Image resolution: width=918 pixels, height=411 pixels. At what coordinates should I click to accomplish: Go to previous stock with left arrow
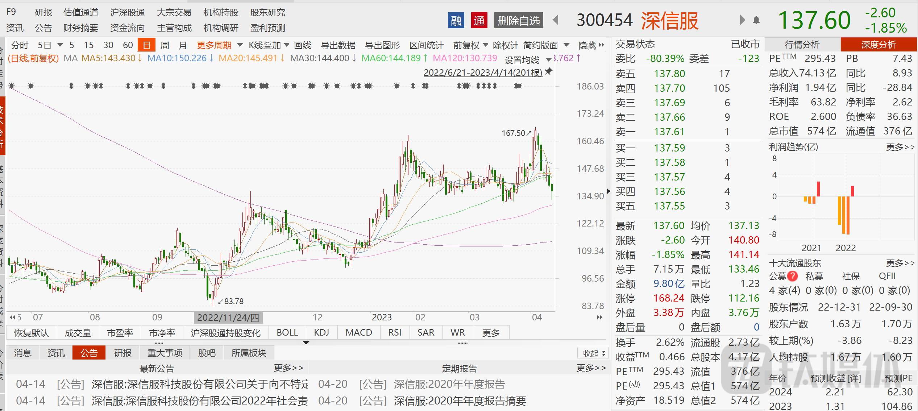(x=556, y=20)
